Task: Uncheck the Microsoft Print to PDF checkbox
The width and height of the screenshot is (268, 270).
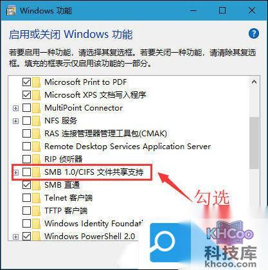Action: coord(26,82)
